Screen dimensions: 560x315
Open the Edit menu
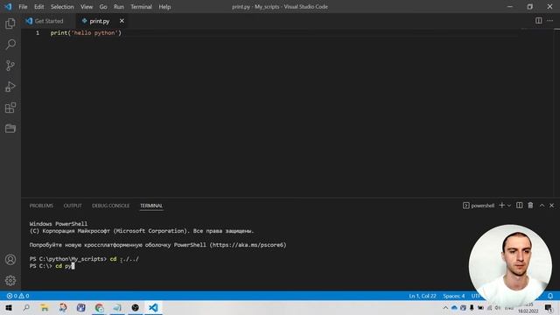coord(38,7)
